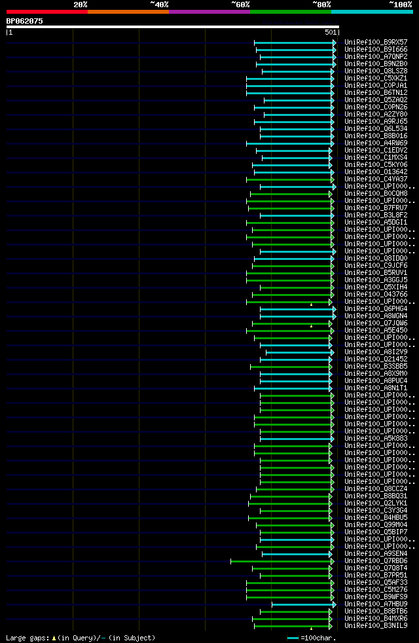Select the UniRef100_A2ZY80 label
Image resolution: width=419 pixels, height=643 pixels.
point(376,115)
